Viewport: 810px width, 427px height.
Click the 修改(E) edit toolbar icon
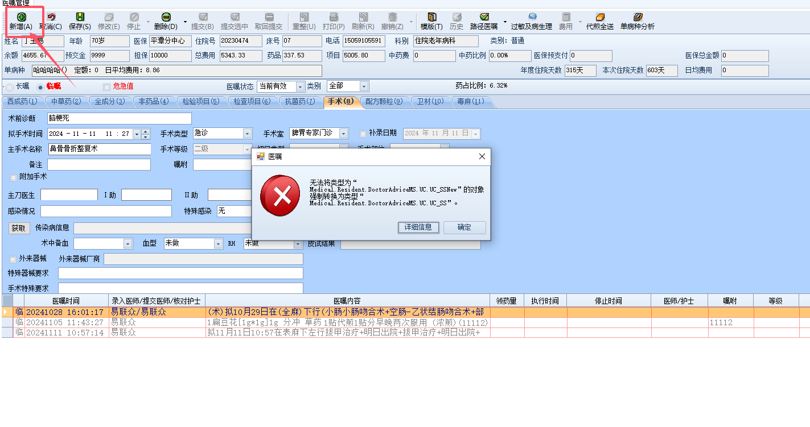[109, 17]
